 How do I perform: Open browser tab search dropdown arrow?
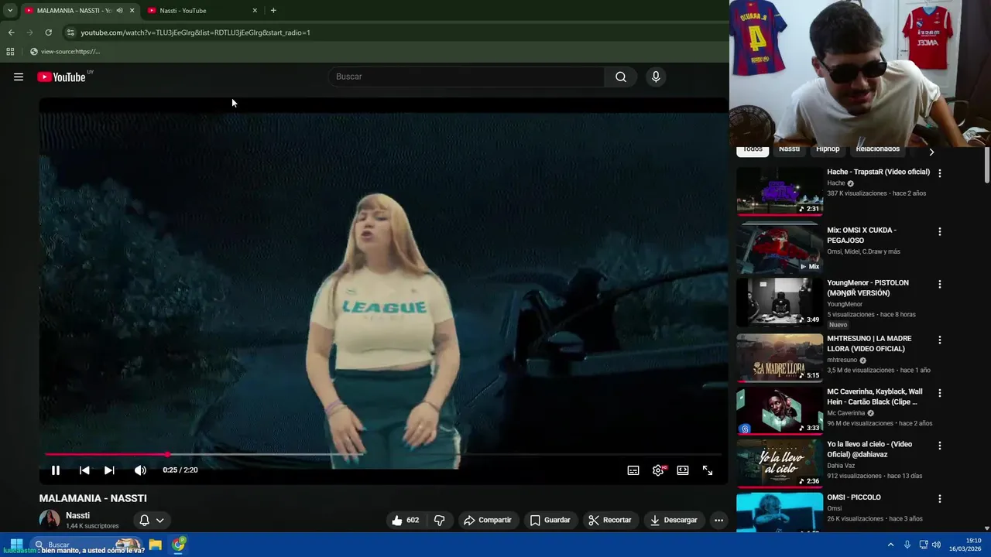(10, 11)
